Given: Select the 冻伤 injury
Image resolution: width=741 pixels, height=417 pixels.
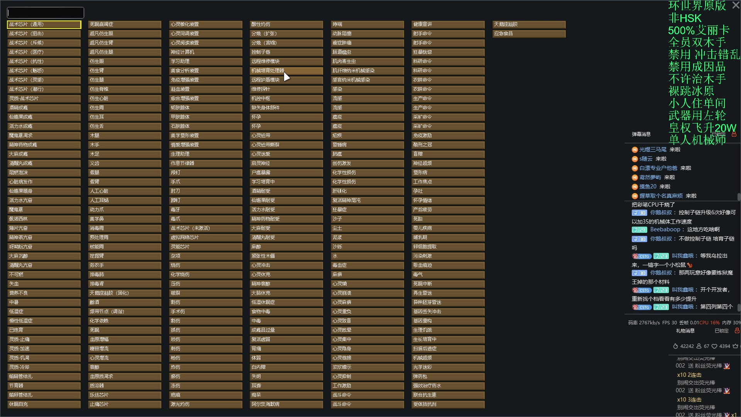Looking at the screenshot, I should pyautogui.click(x=206, y=386).
